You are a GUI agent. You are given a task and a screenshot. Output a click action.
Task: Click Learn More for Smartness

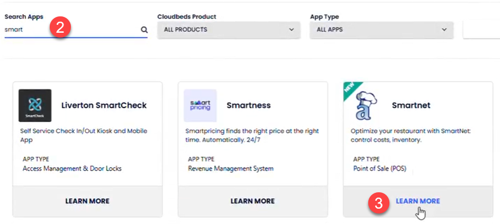(252, 201)
